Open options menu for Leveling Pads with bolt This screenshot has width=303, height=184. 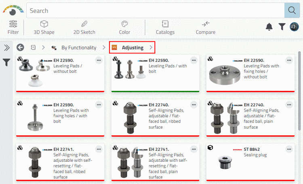coord(194,60)
